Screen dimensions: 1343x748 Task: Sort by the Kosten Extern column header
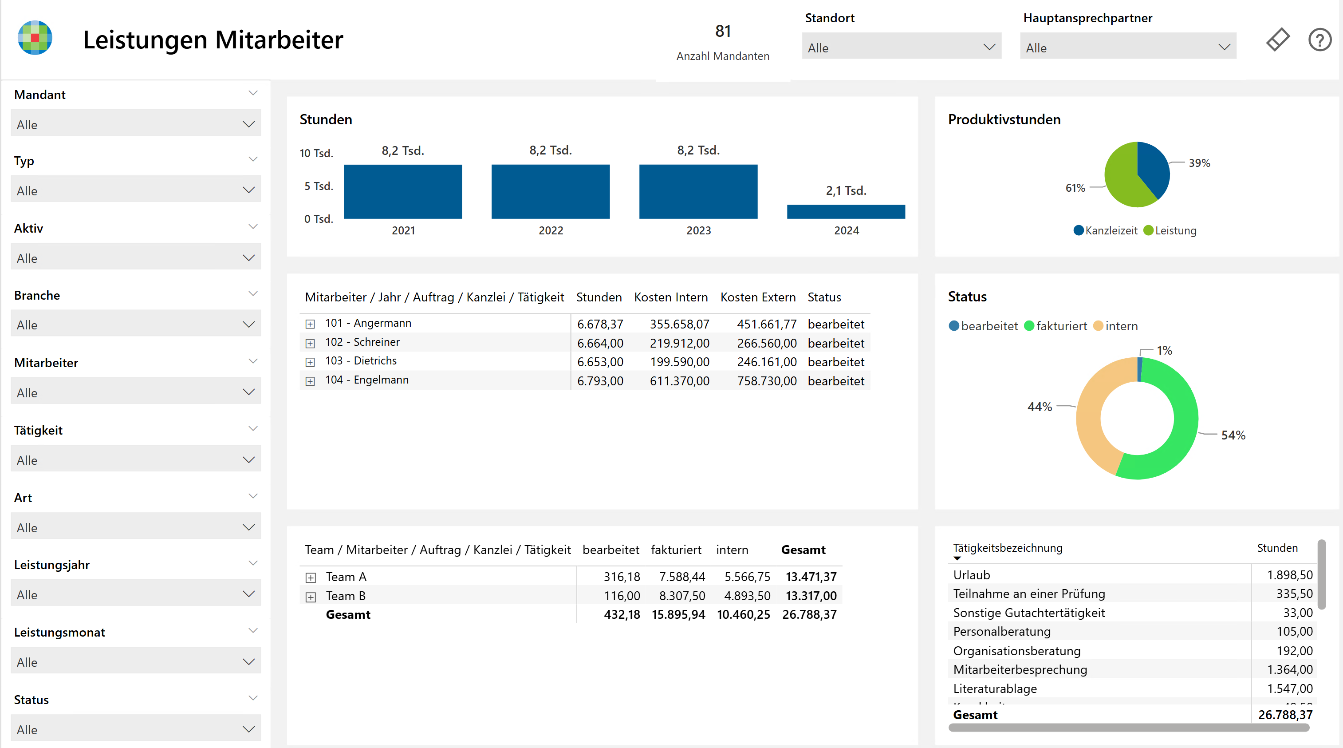(758, 297)
